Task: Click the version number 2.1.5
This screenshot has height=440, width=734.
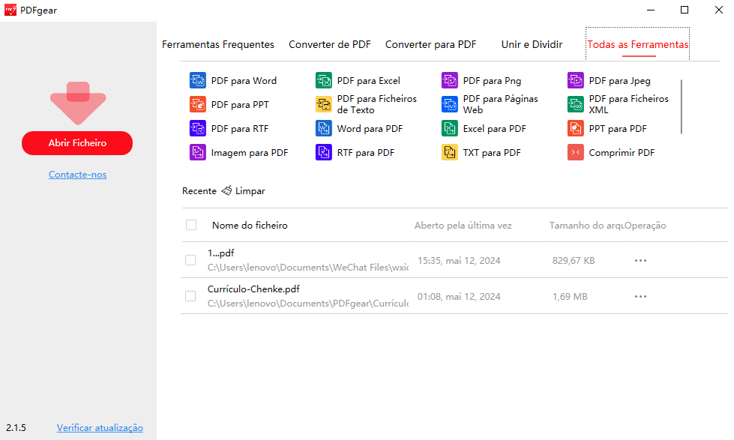Action: pyautogui.click(x=16, y=428)
